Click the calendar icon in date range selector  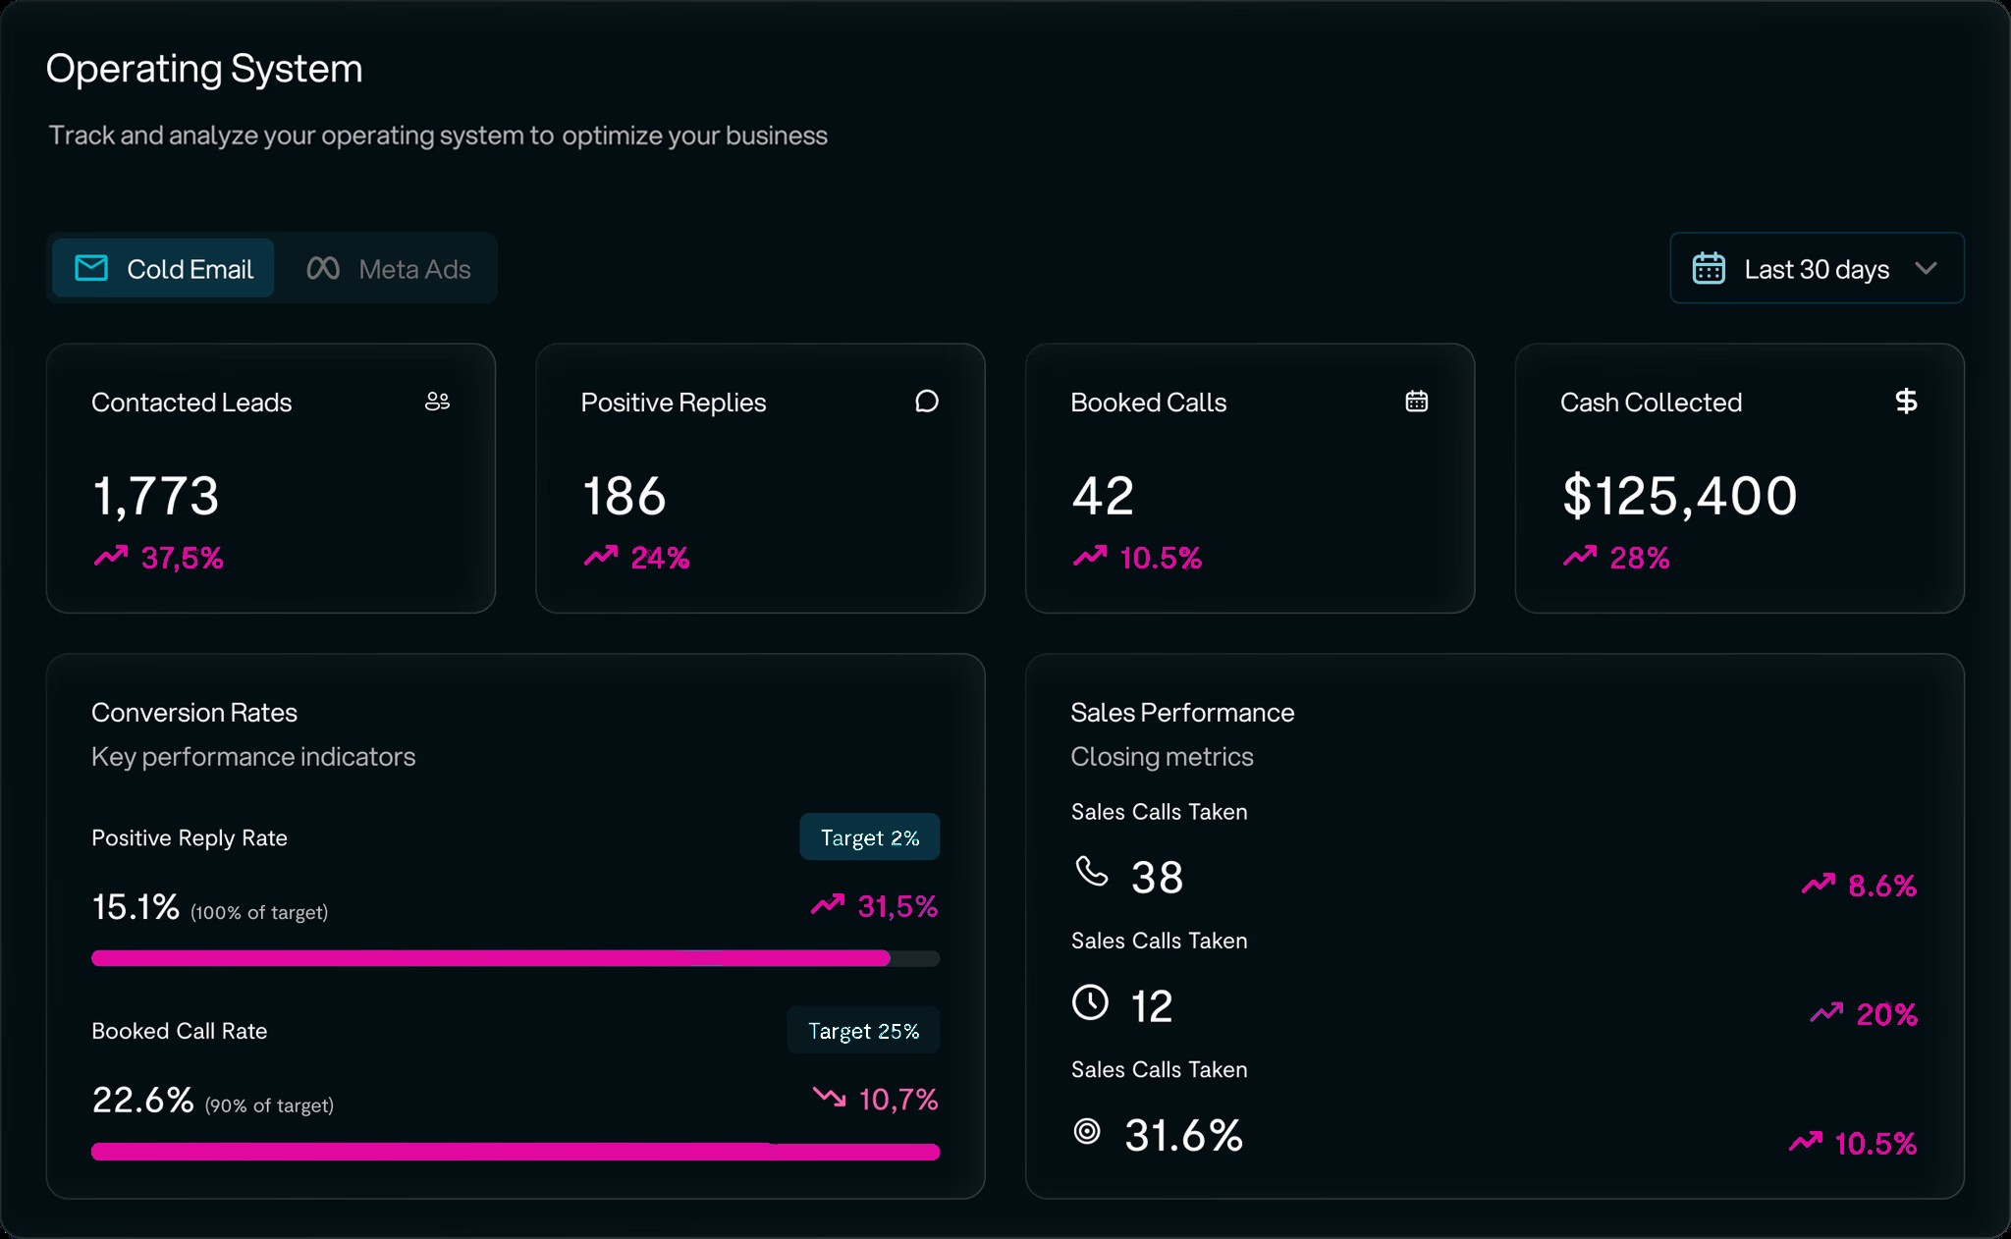pyautogui.click(x=1709, y=268)
